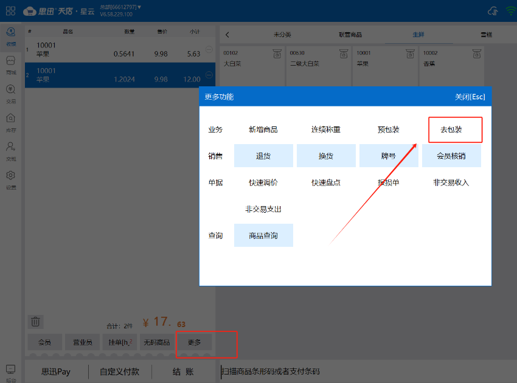Switch to 蛋糕 category tab

(487, 35)
